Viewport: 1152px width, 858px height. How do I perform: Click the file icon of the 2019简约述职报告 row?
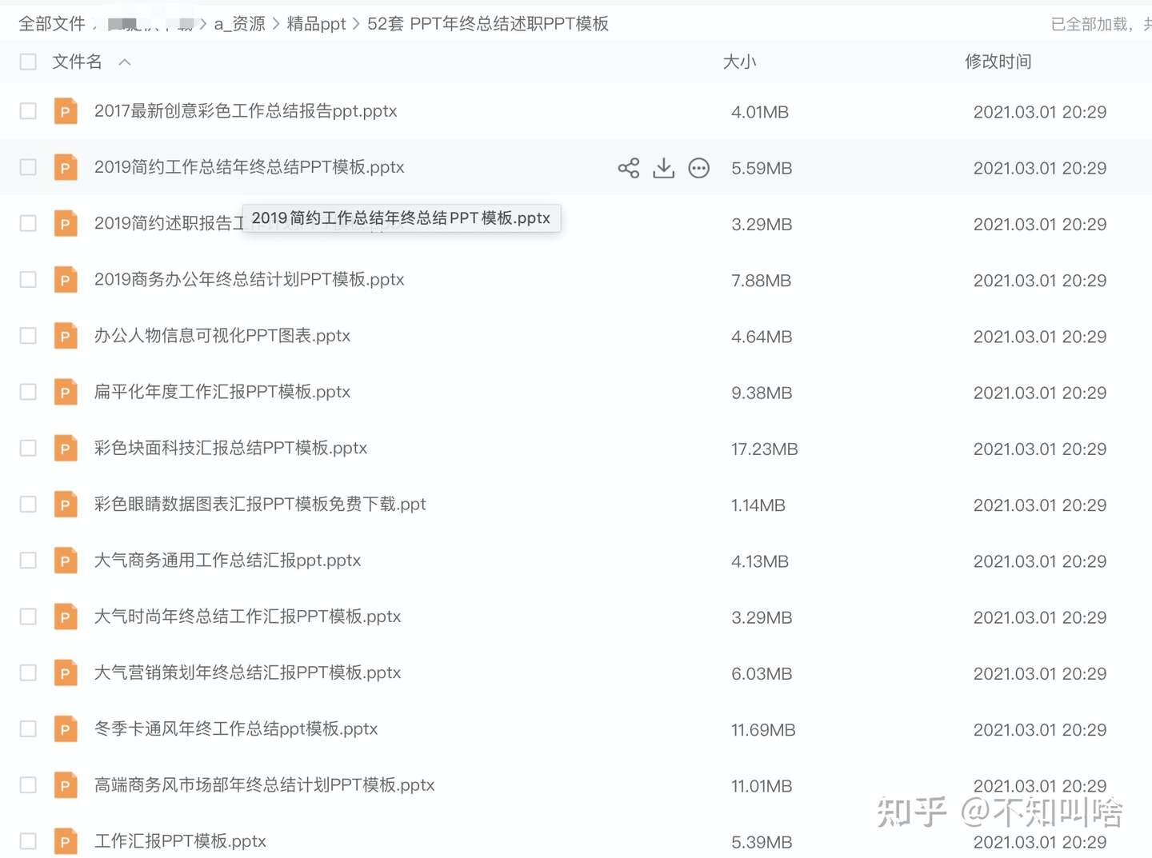[66, 223]
